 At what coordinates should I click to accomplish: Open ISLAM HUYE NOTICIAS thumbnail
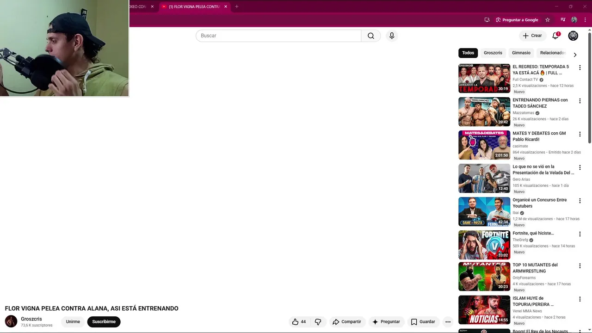[x=484, y=310]
